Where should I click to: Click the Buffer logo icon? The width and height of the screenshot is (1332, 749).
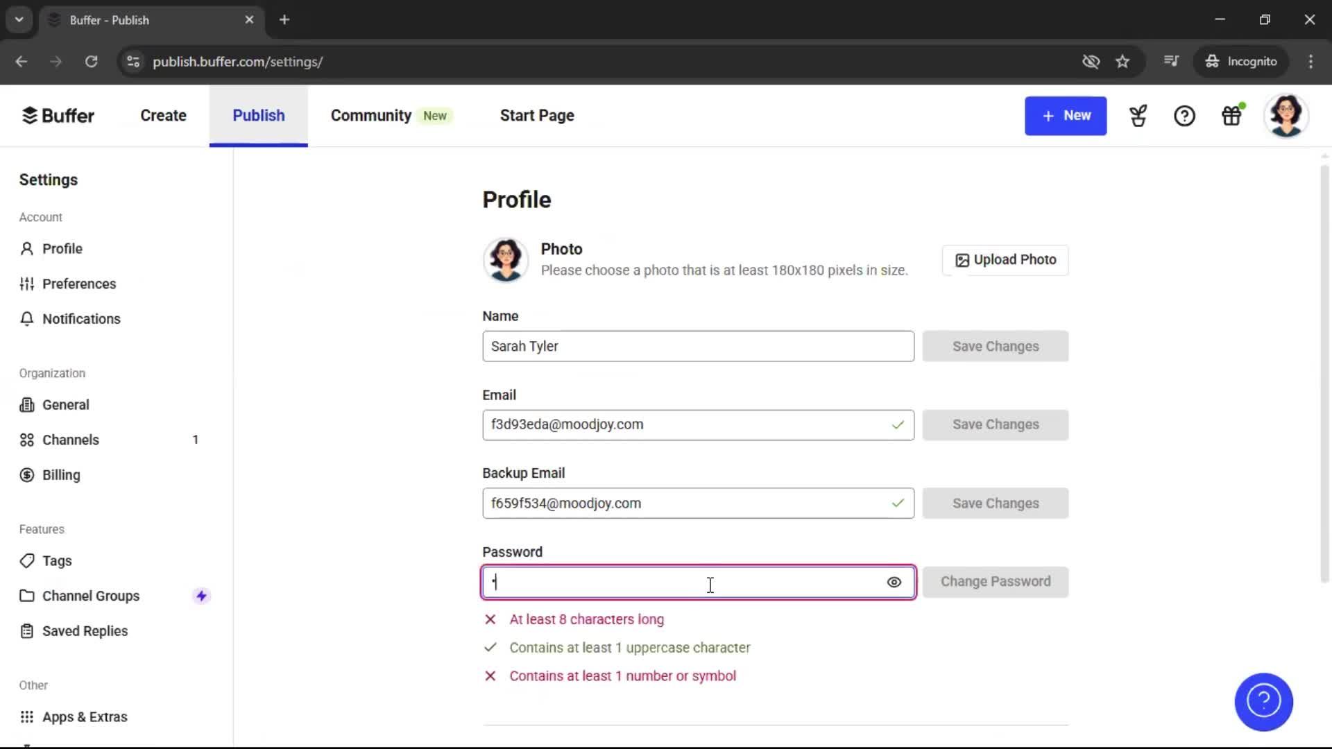(x=29, y=115)
